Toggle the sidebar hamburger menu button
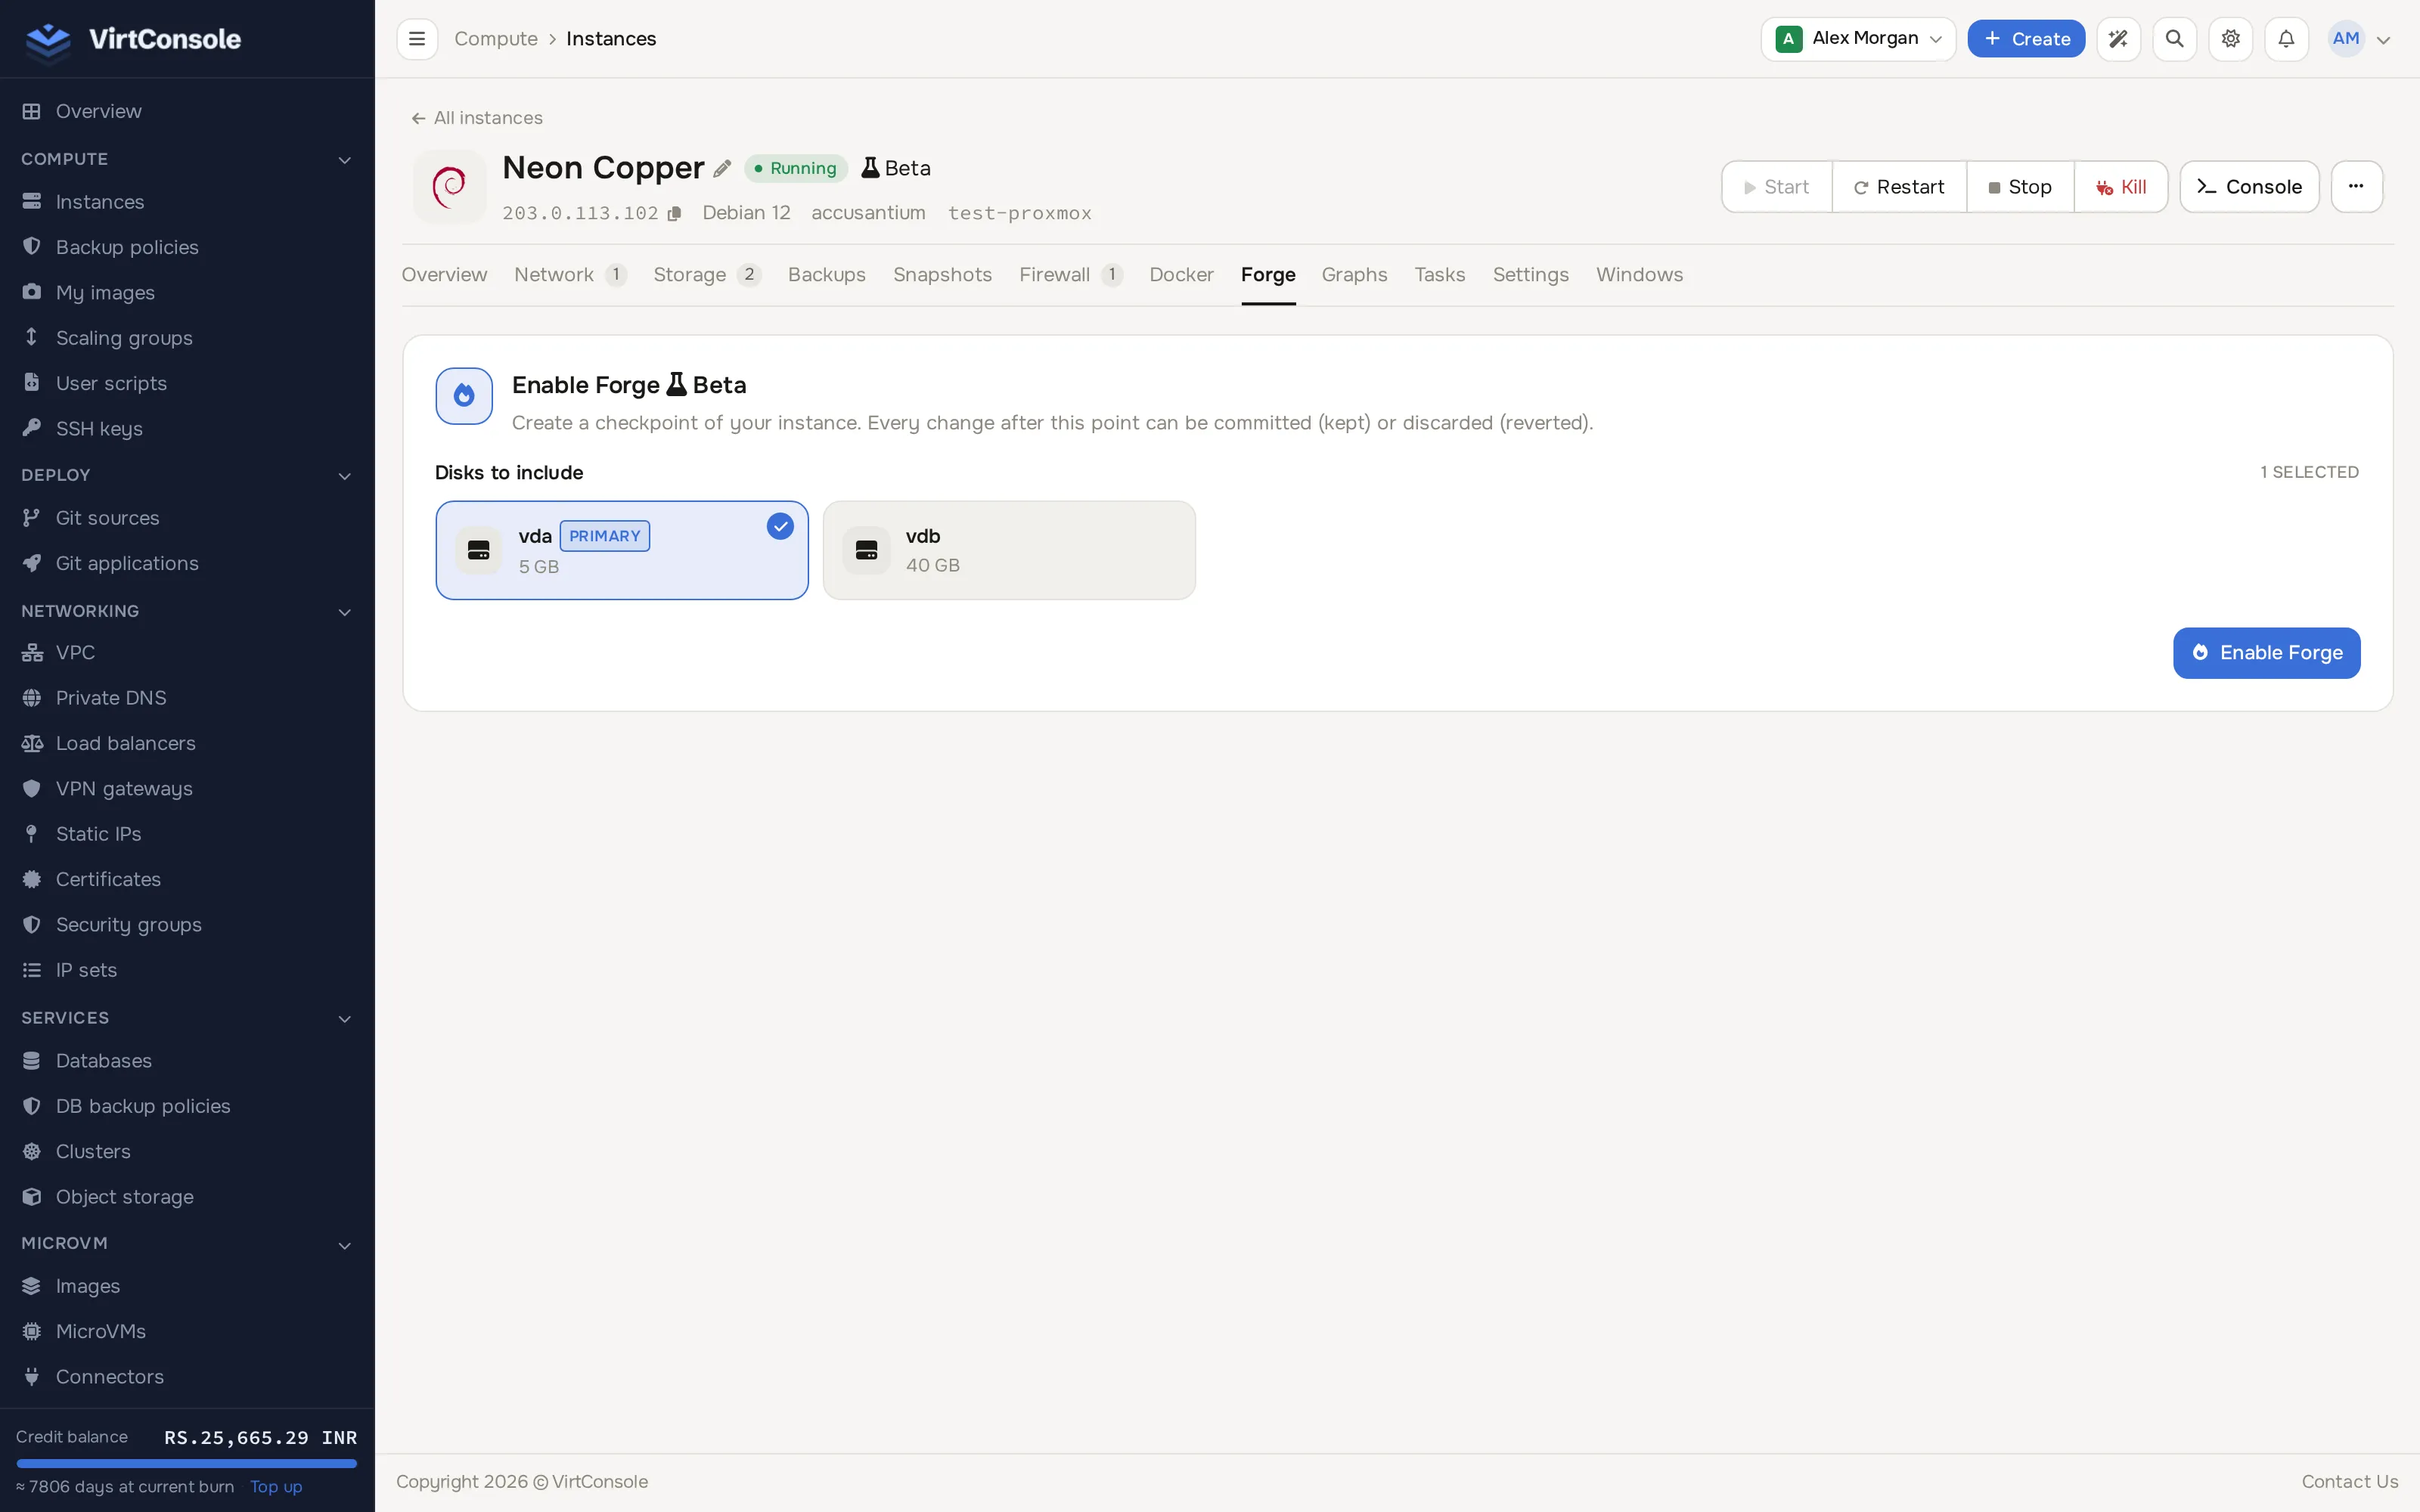Viewport: 2420px width, 1512px height. [x=417, y=39]
